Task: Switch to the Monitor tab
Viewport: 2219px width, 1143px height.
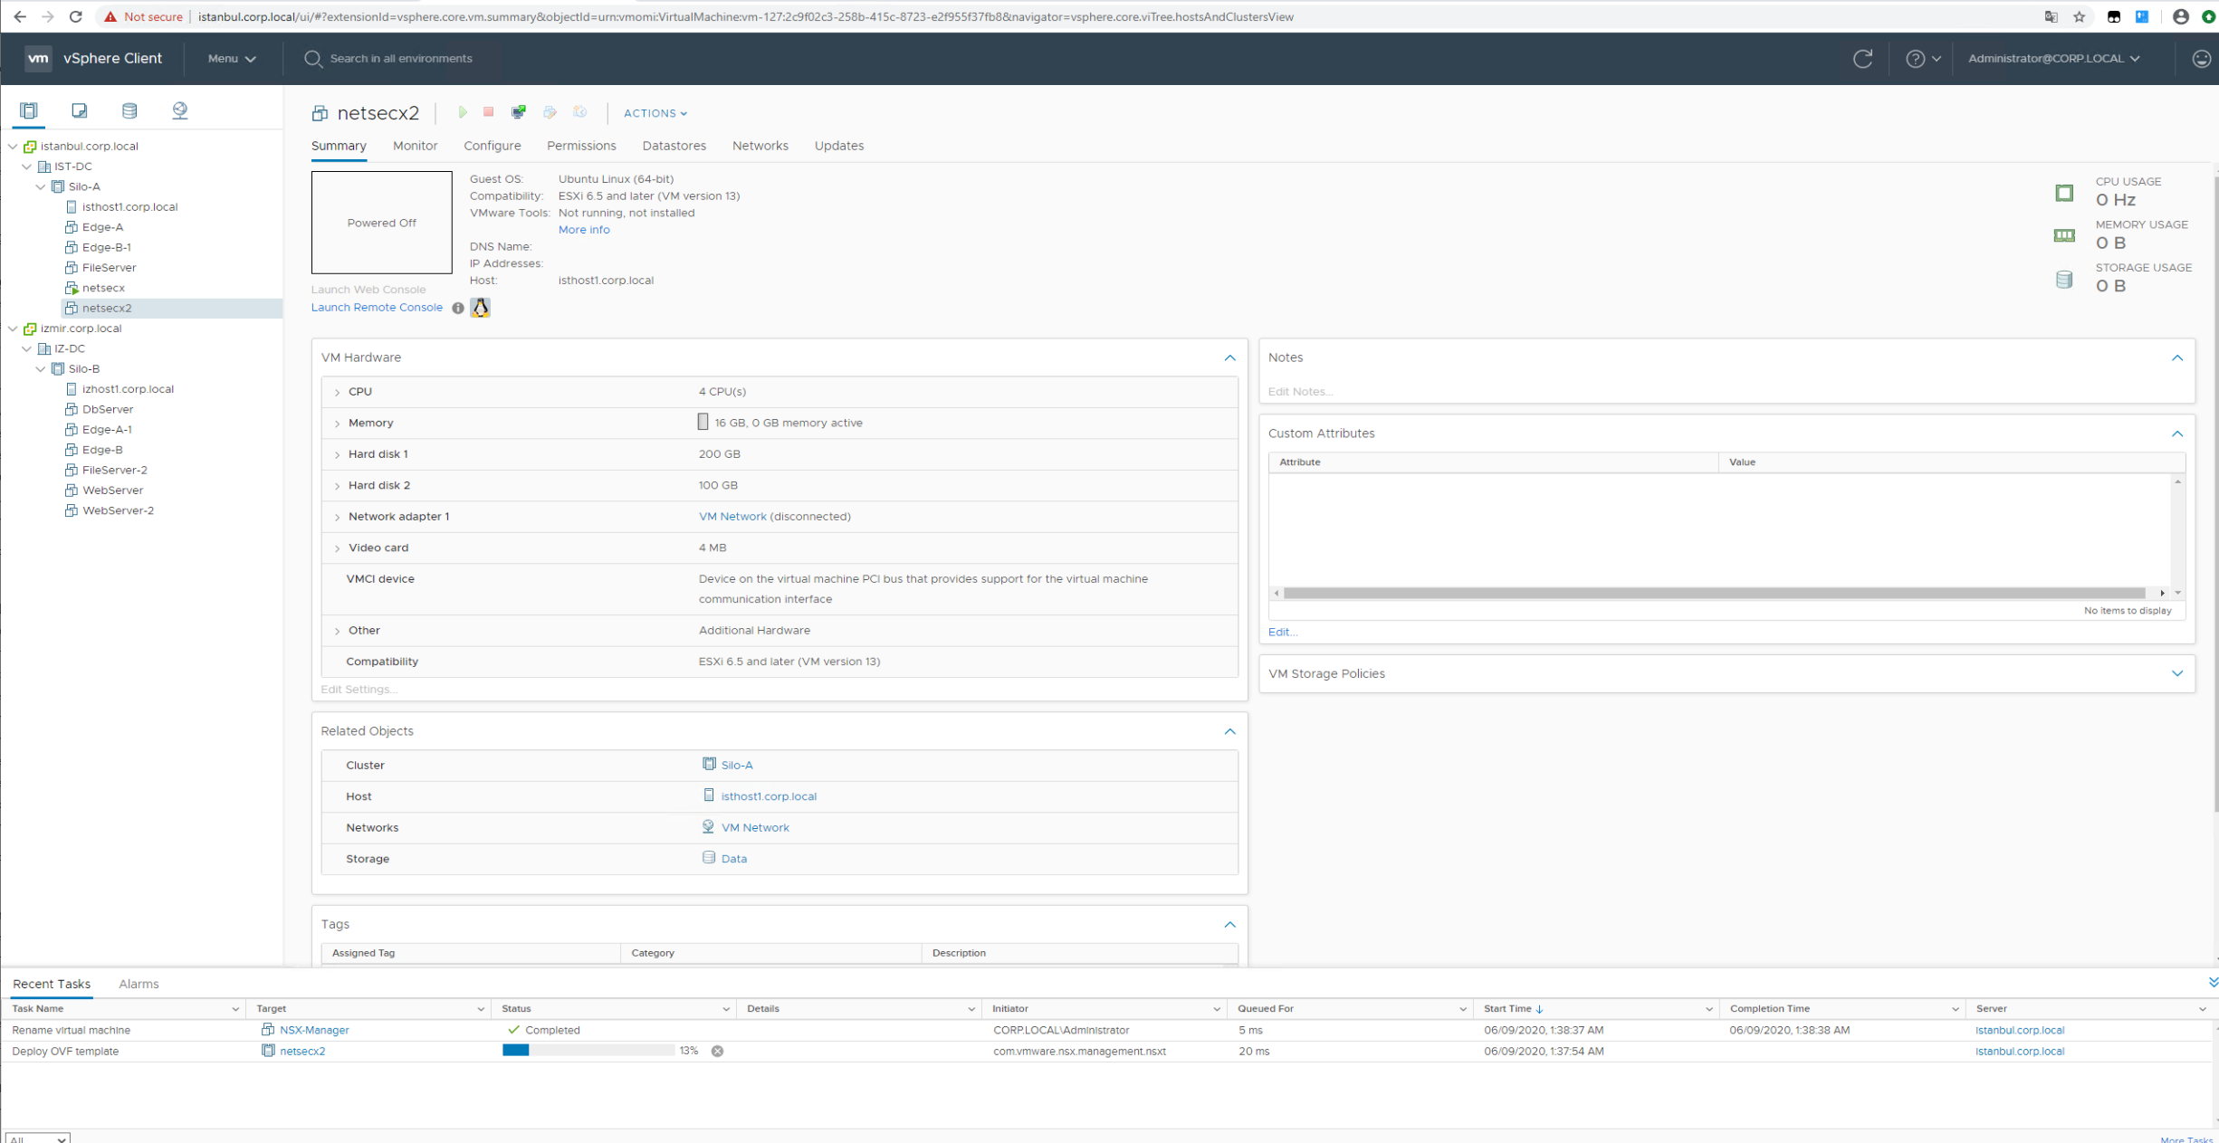Action: click(415, 146)
